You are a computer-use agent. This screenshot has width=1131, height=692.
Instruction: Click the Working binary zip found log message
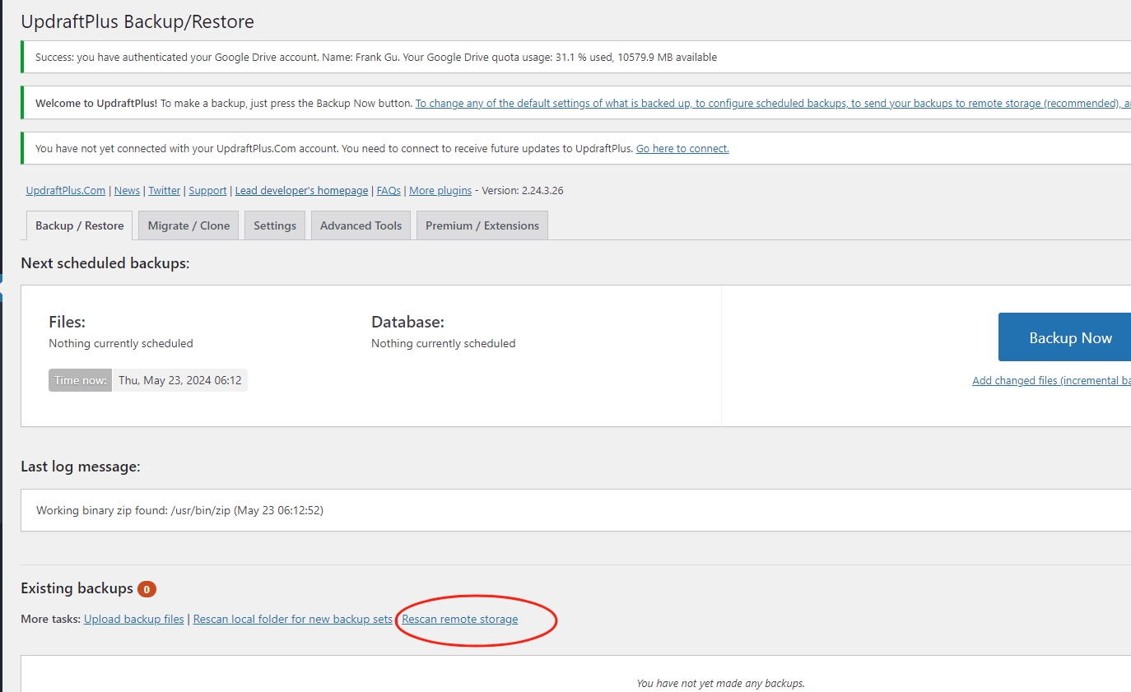click(x=179, y=510)
